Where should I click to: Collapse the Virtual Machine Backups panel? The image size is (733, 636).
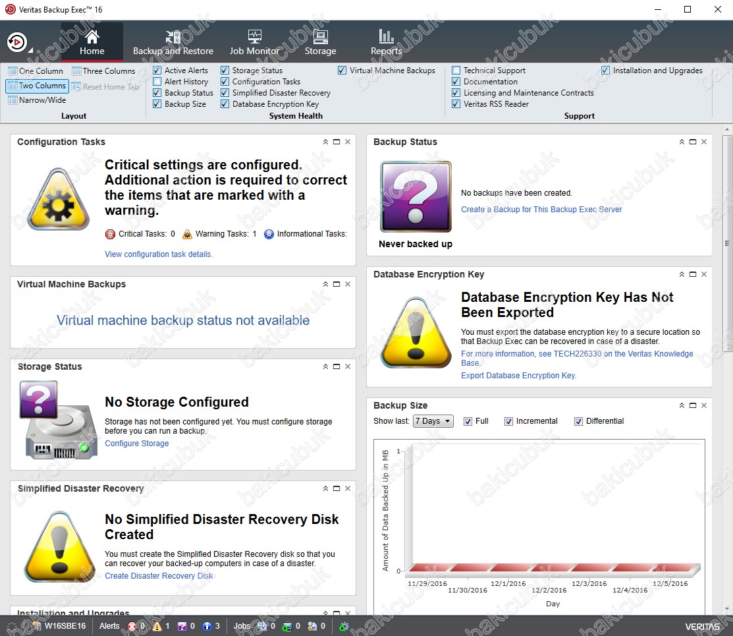tap(325, 284)
